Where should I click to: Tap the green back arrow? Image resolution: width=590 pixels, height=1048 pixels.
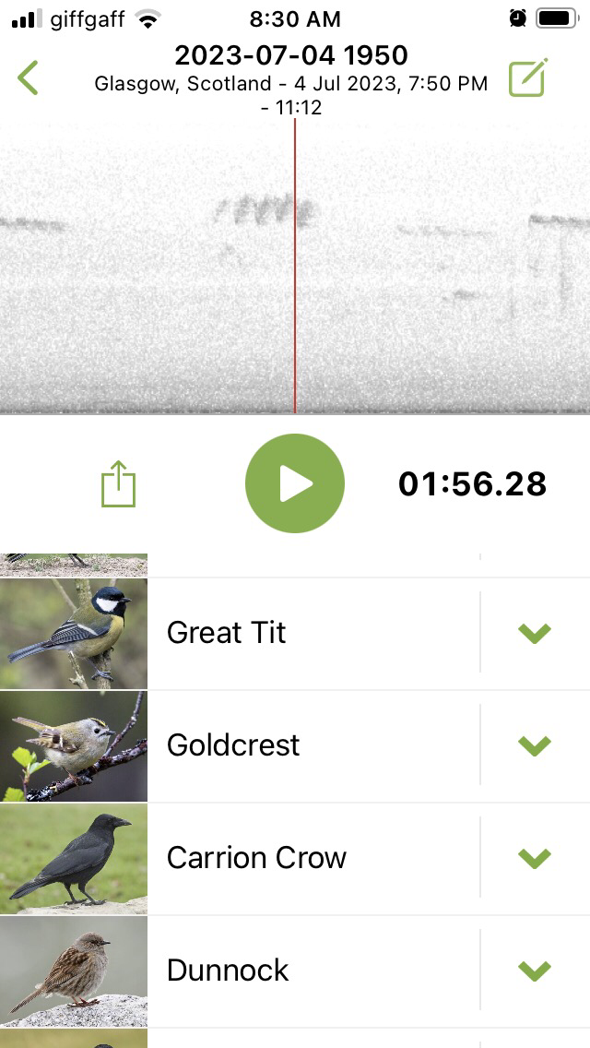pyautogui.click(x=28, y=78)
